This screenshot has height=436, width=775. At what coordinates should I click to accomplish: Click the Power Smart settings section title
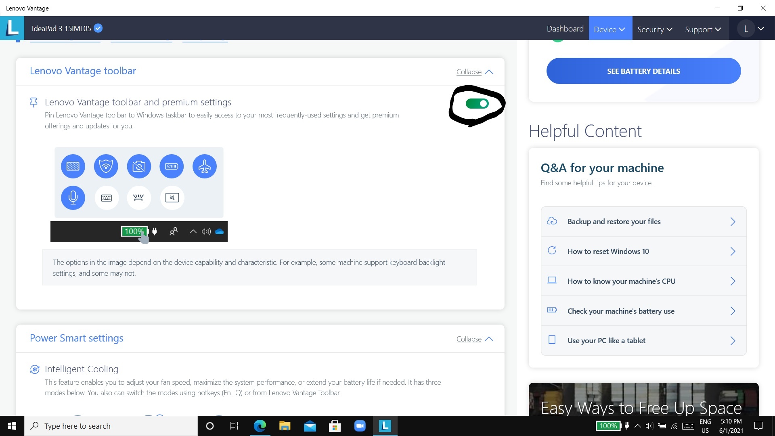tap(77, 338)
